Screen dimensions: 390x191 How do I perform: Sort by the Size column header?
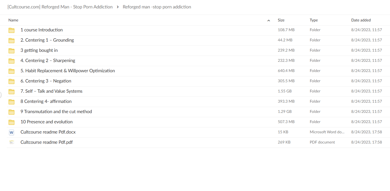(x=281, y=20)
